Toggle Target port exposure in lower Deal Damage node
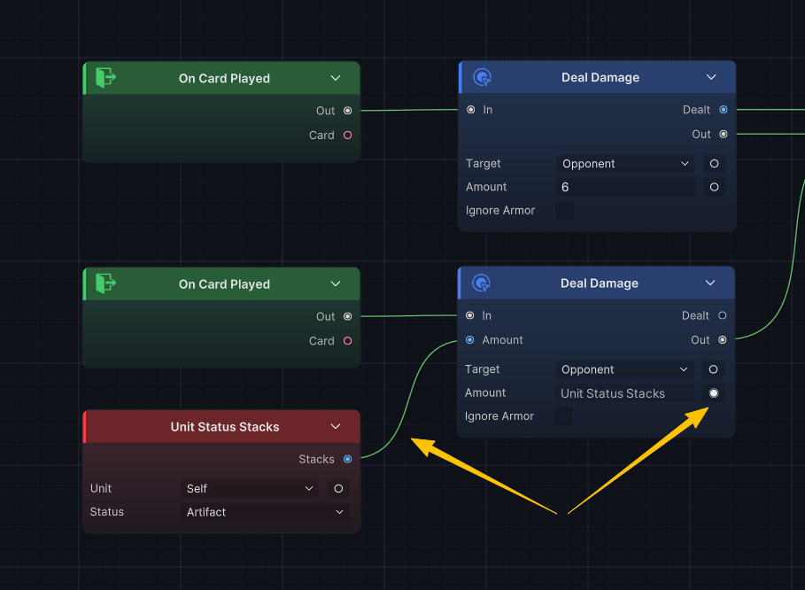 point(713,369)
